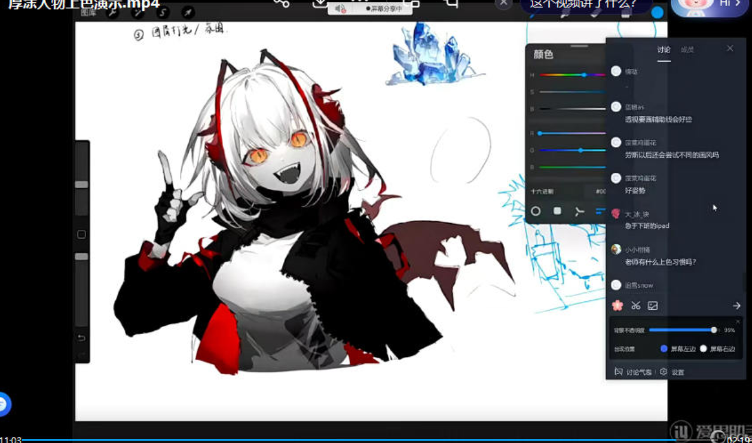Select the 讨论 discussion tab
This screenshot has height=443, width=752.
(664, 50)
